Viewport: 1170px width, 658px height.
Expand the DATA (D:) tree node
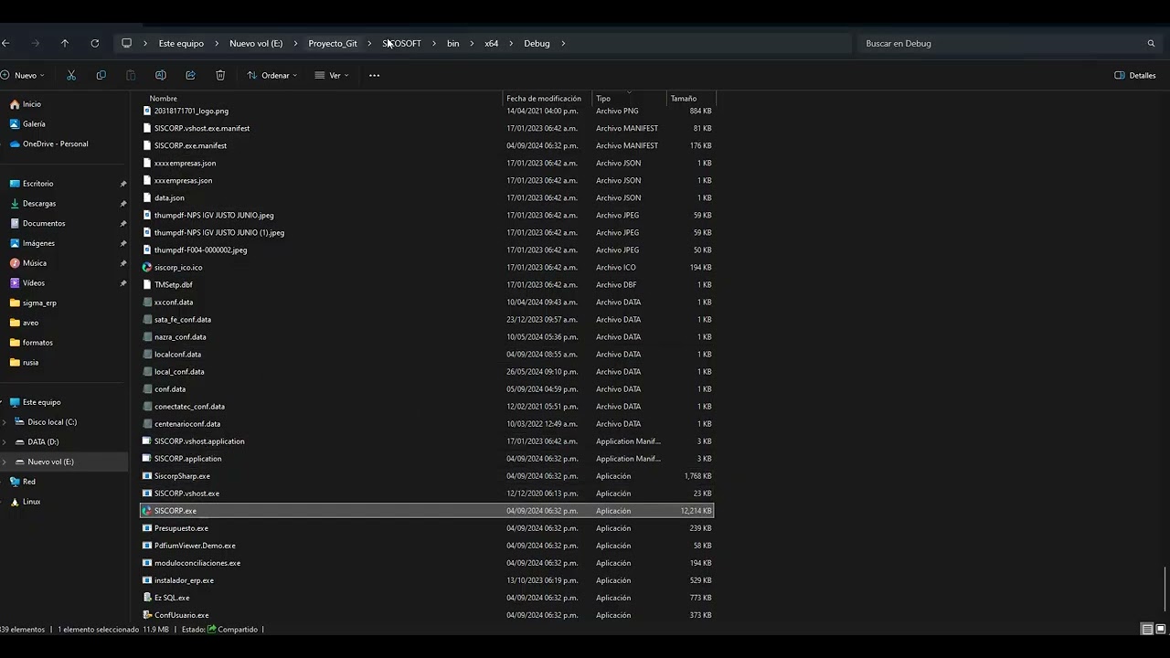tap(5, 442)
